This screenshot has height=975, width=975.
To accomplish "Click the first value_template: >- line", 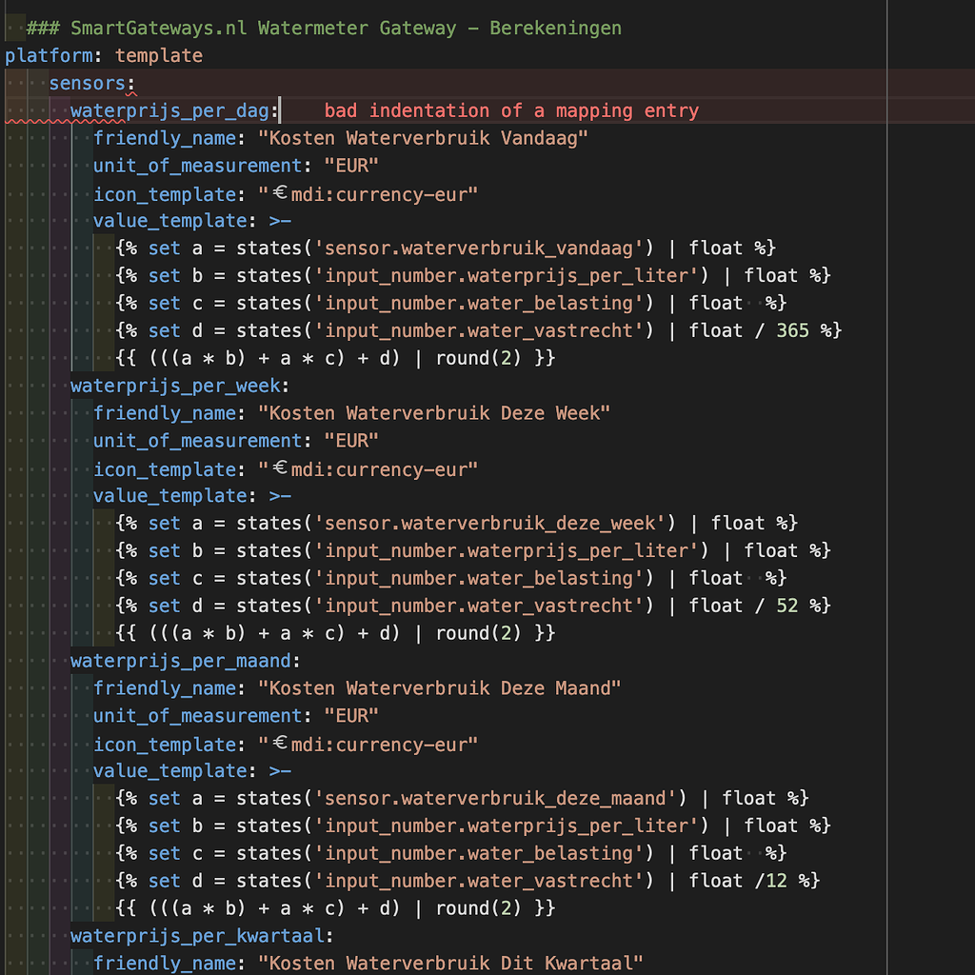I will (x=192, y=221).
